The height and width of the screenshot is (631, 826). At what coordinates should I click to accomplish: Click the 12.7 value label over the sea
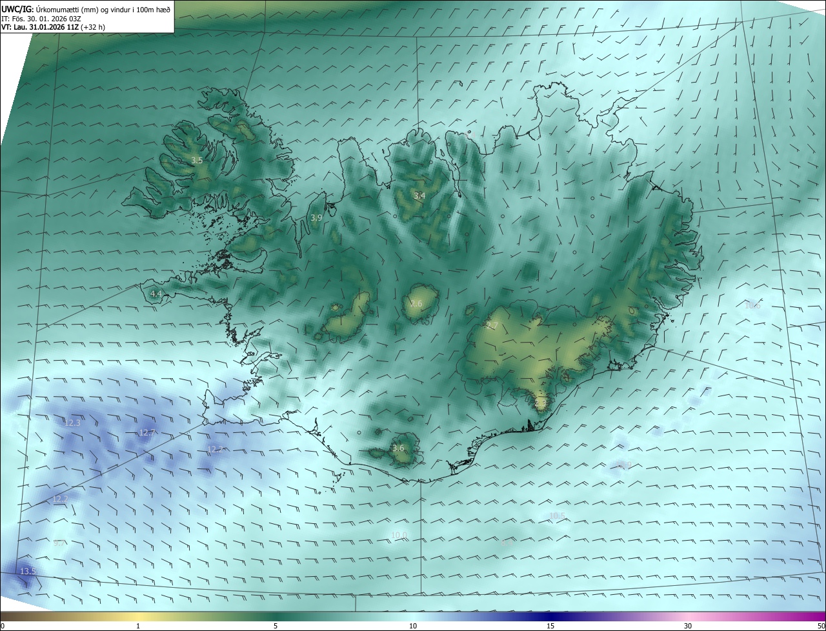pyautogui.click(x=147, y=432)
